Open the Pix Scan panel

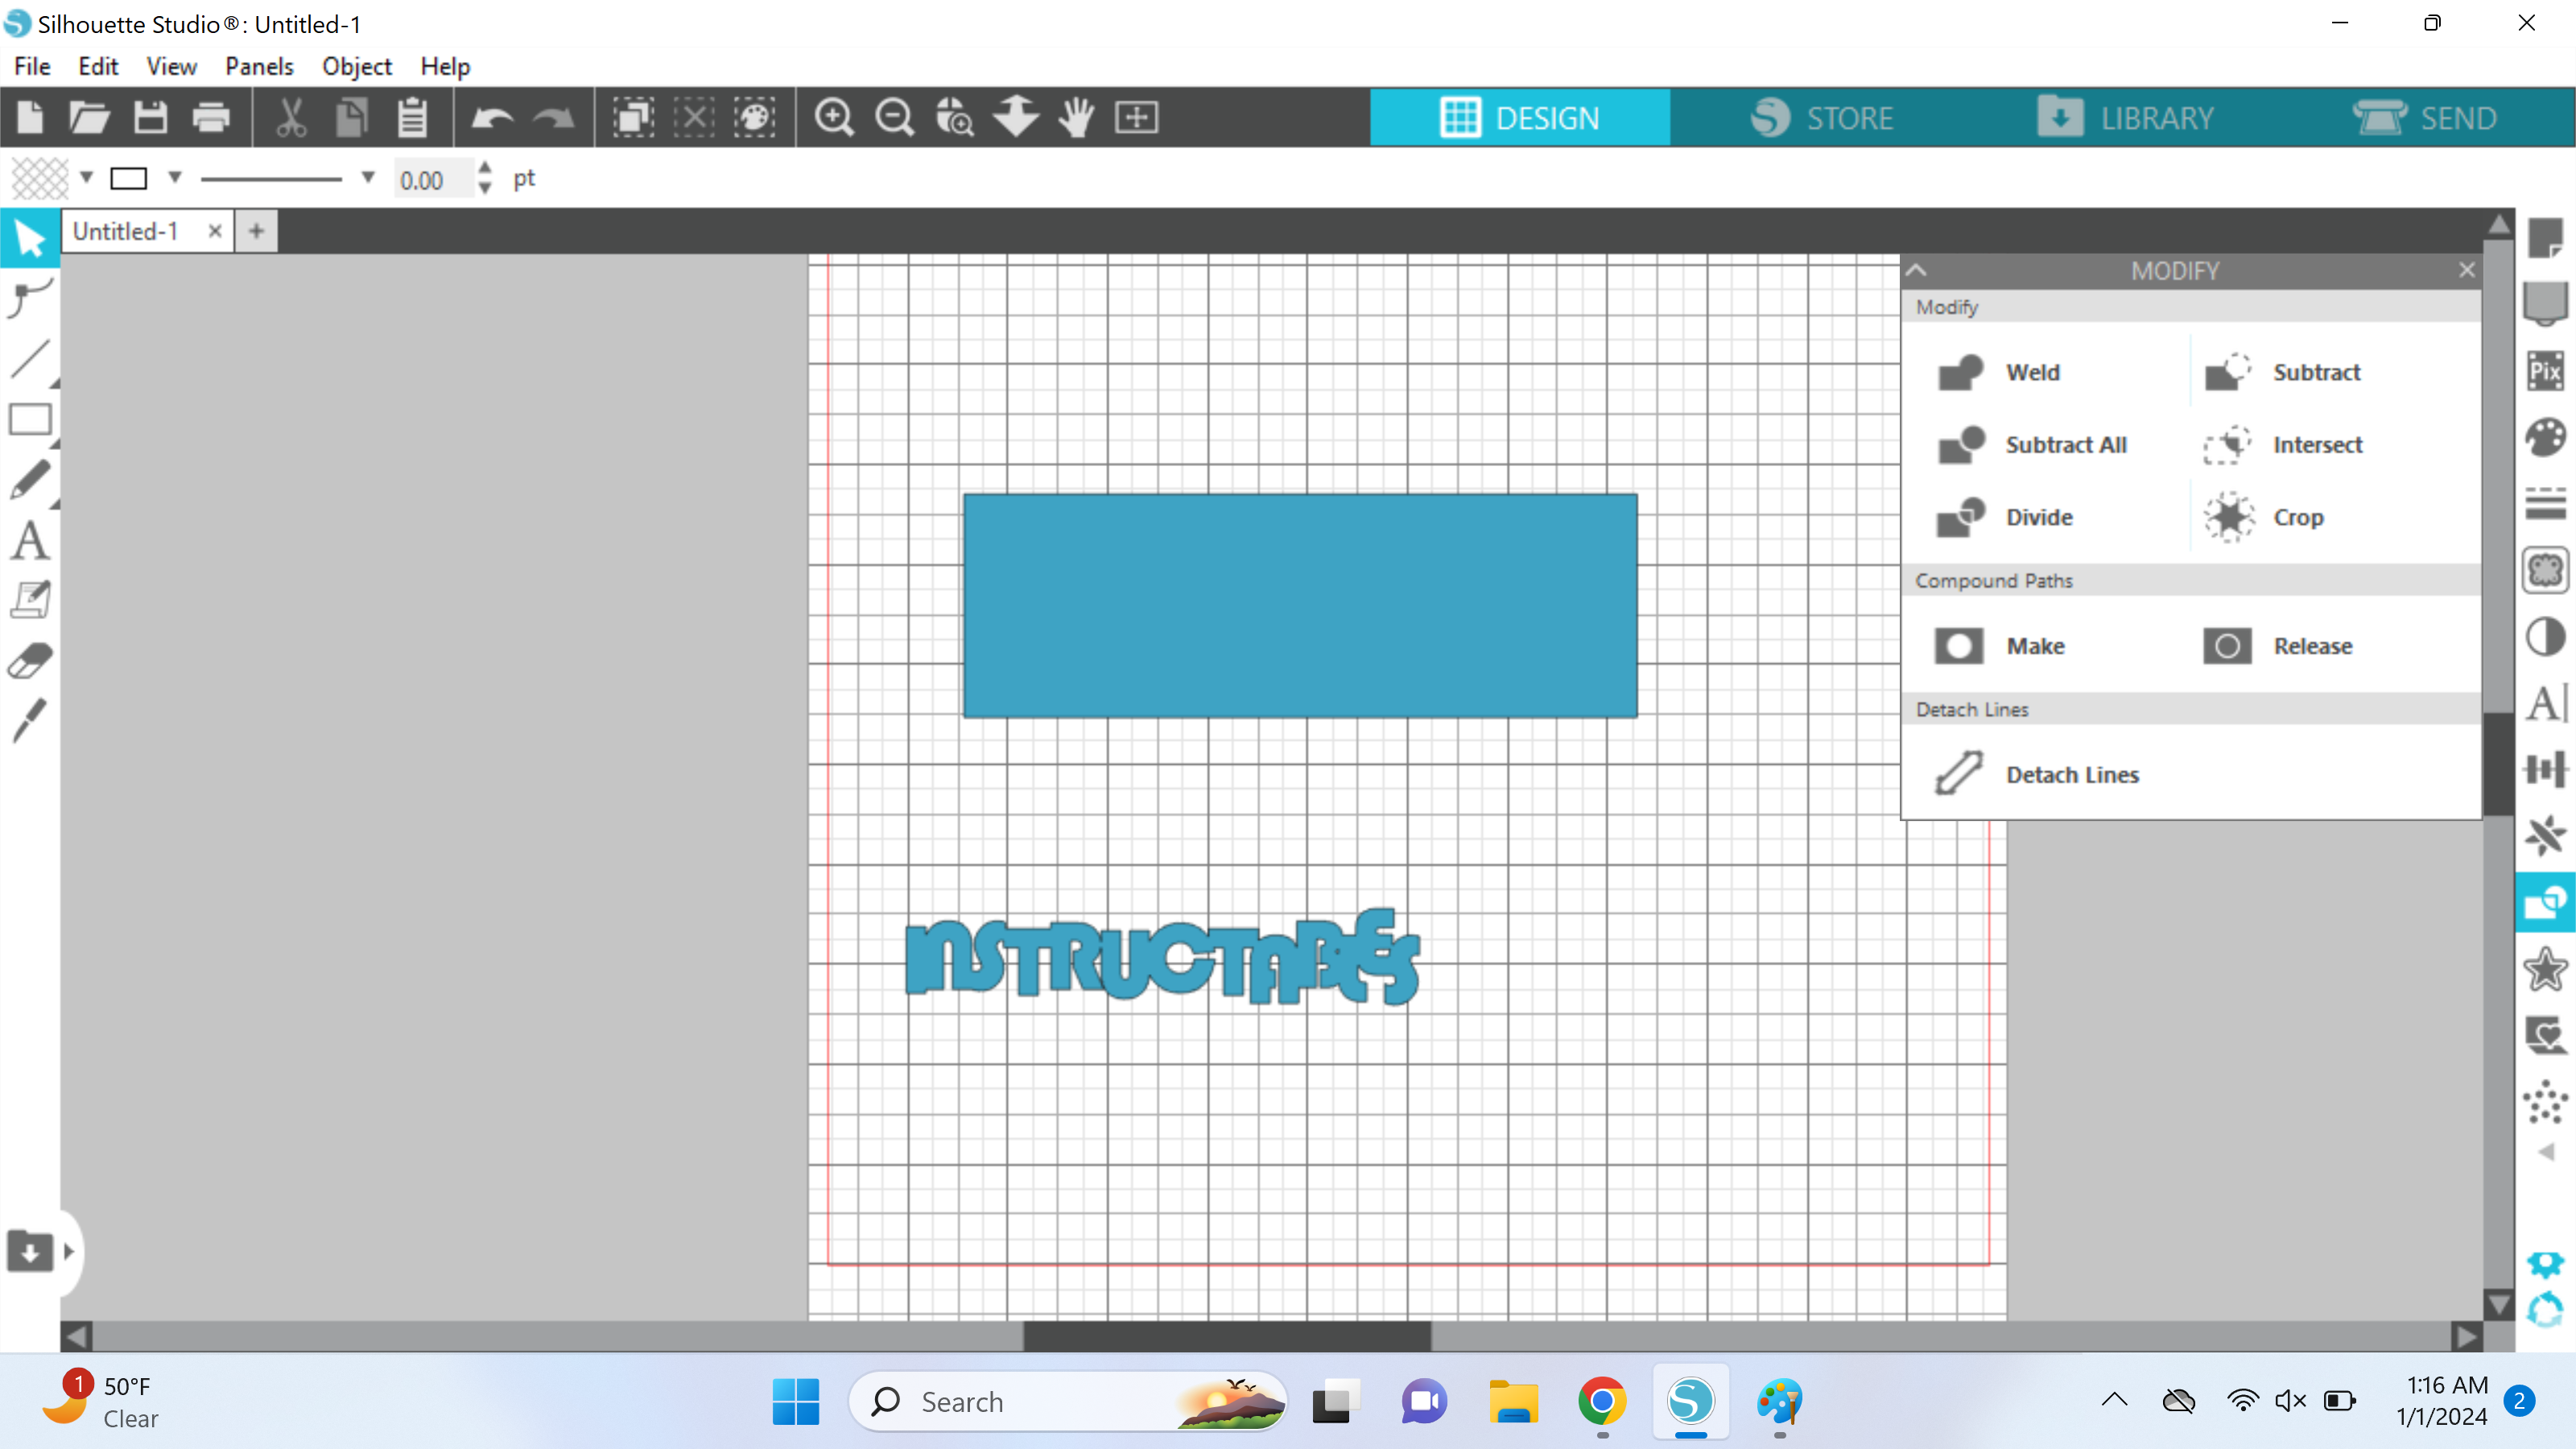tap(2546, 370)
